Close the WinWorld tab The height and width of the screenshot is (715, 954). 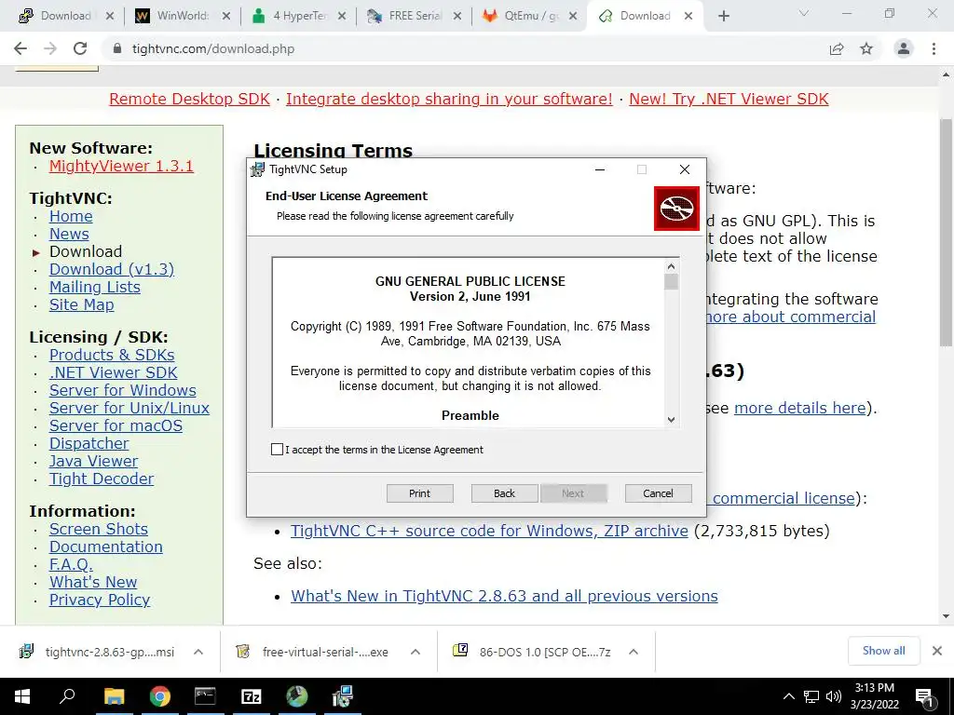(x=226, y=17)
